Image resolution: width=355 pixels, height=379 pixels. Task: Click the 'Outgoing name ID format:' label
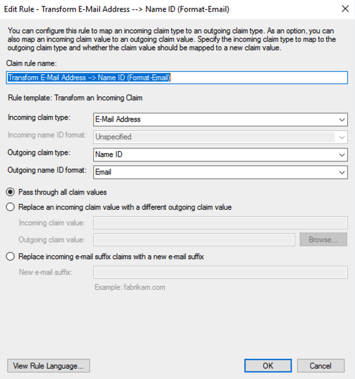pyautogui.click(x=47, y=170)
